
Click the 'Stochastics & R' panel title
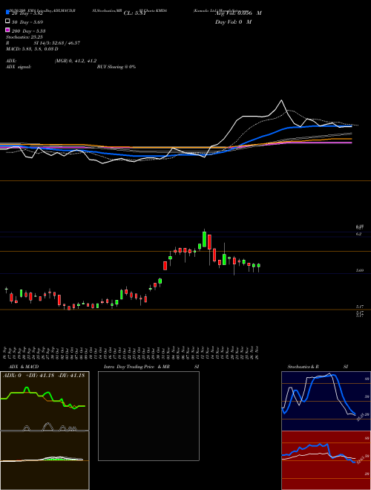[x=303, y=367]
